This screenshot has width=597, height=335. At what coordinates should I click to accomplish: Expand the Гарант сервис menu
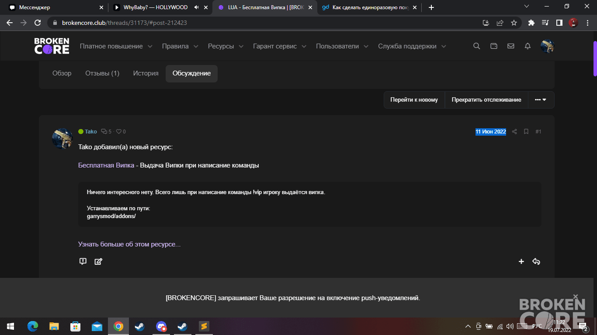(280, 46)
